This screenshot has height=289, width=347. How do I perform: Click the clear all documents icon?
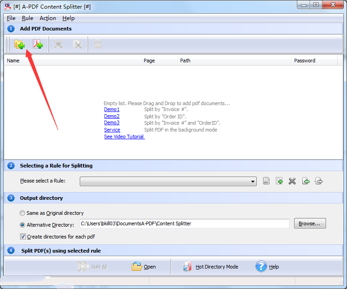point(78,45)
